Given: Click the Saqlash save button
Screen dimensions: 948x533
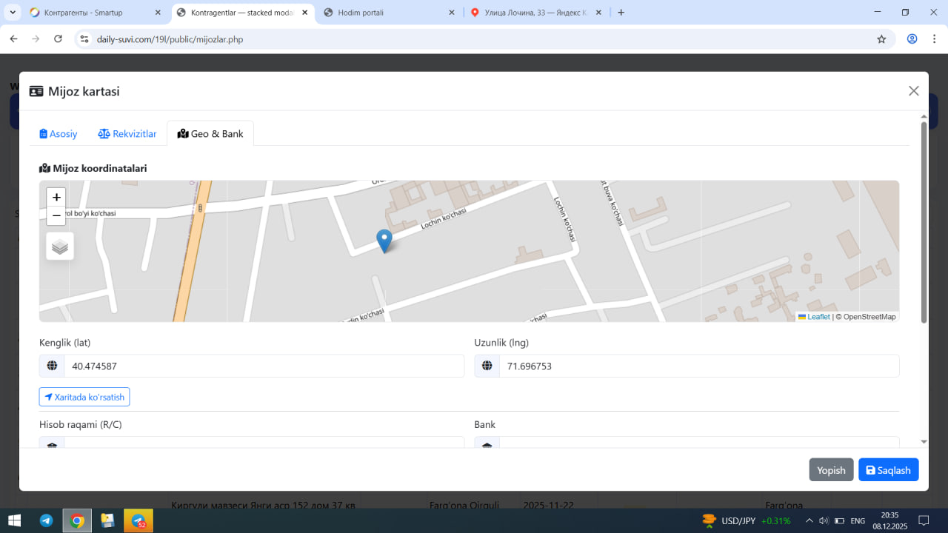Looking at the screenshot, I should (x=888, y=470).
